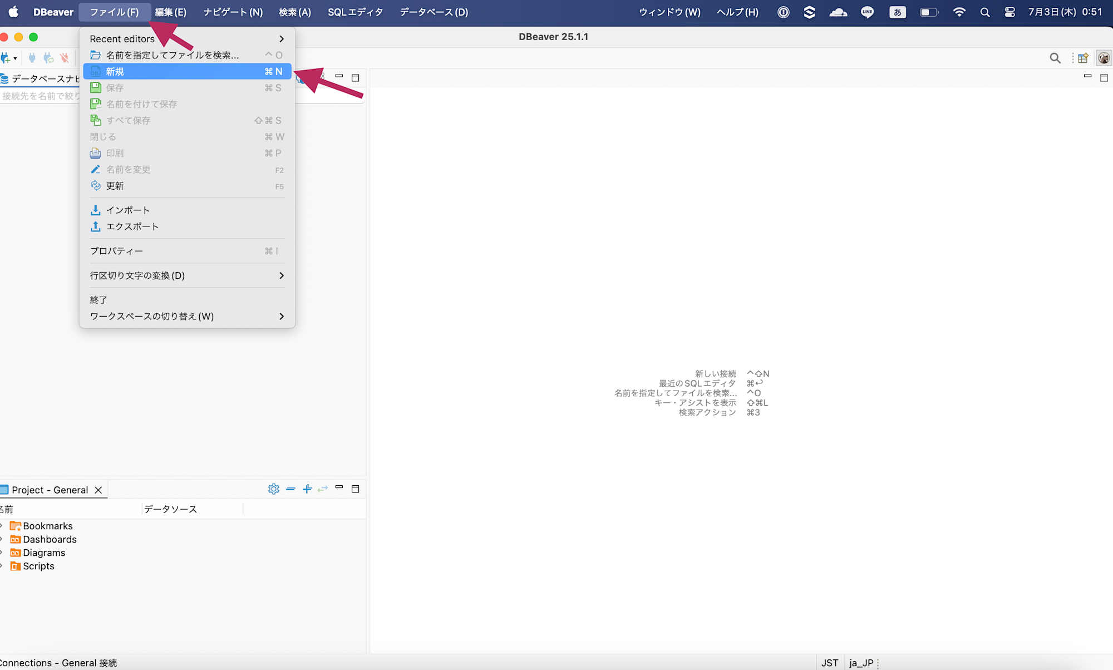Click the menu bar date and time
The width and height of the screenshot is (1113, 670).
[x=1065, y=12]
